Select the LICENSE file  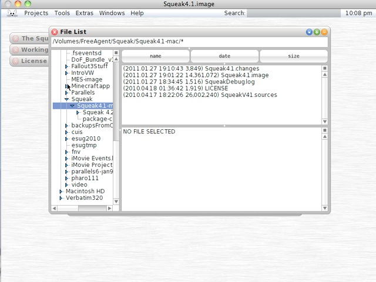(175, 88)
